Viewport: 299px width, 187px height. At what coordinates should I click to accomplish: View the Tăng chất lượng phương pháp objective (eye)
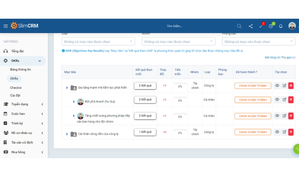tap(277, 116)
